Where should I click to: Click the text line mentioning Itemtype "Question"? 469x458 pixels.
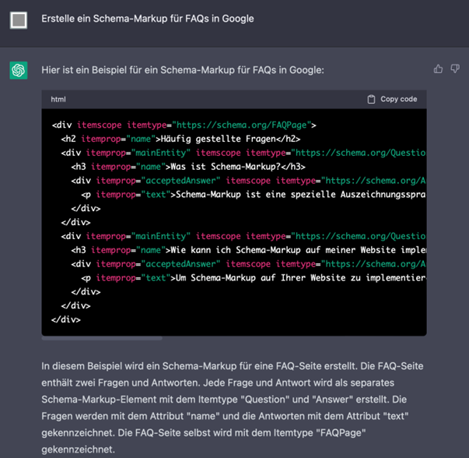(224, 400)
